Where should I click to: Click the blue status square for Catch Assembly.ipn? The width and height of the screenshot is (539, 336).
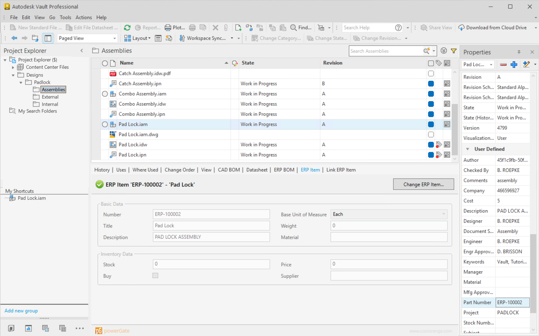click(431, 84)
